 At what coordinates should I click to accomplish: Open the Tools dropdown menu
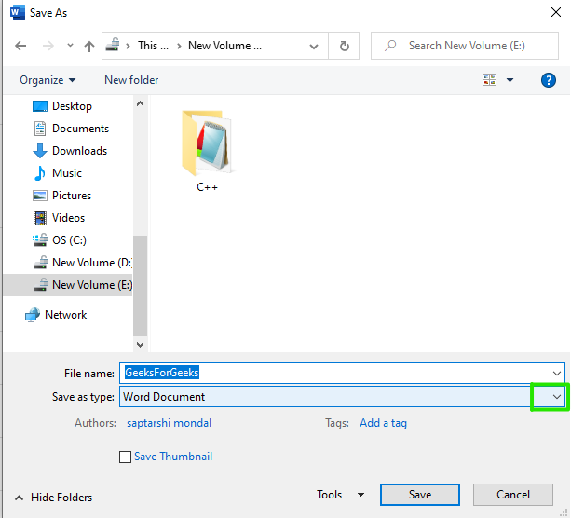[341, 495]
